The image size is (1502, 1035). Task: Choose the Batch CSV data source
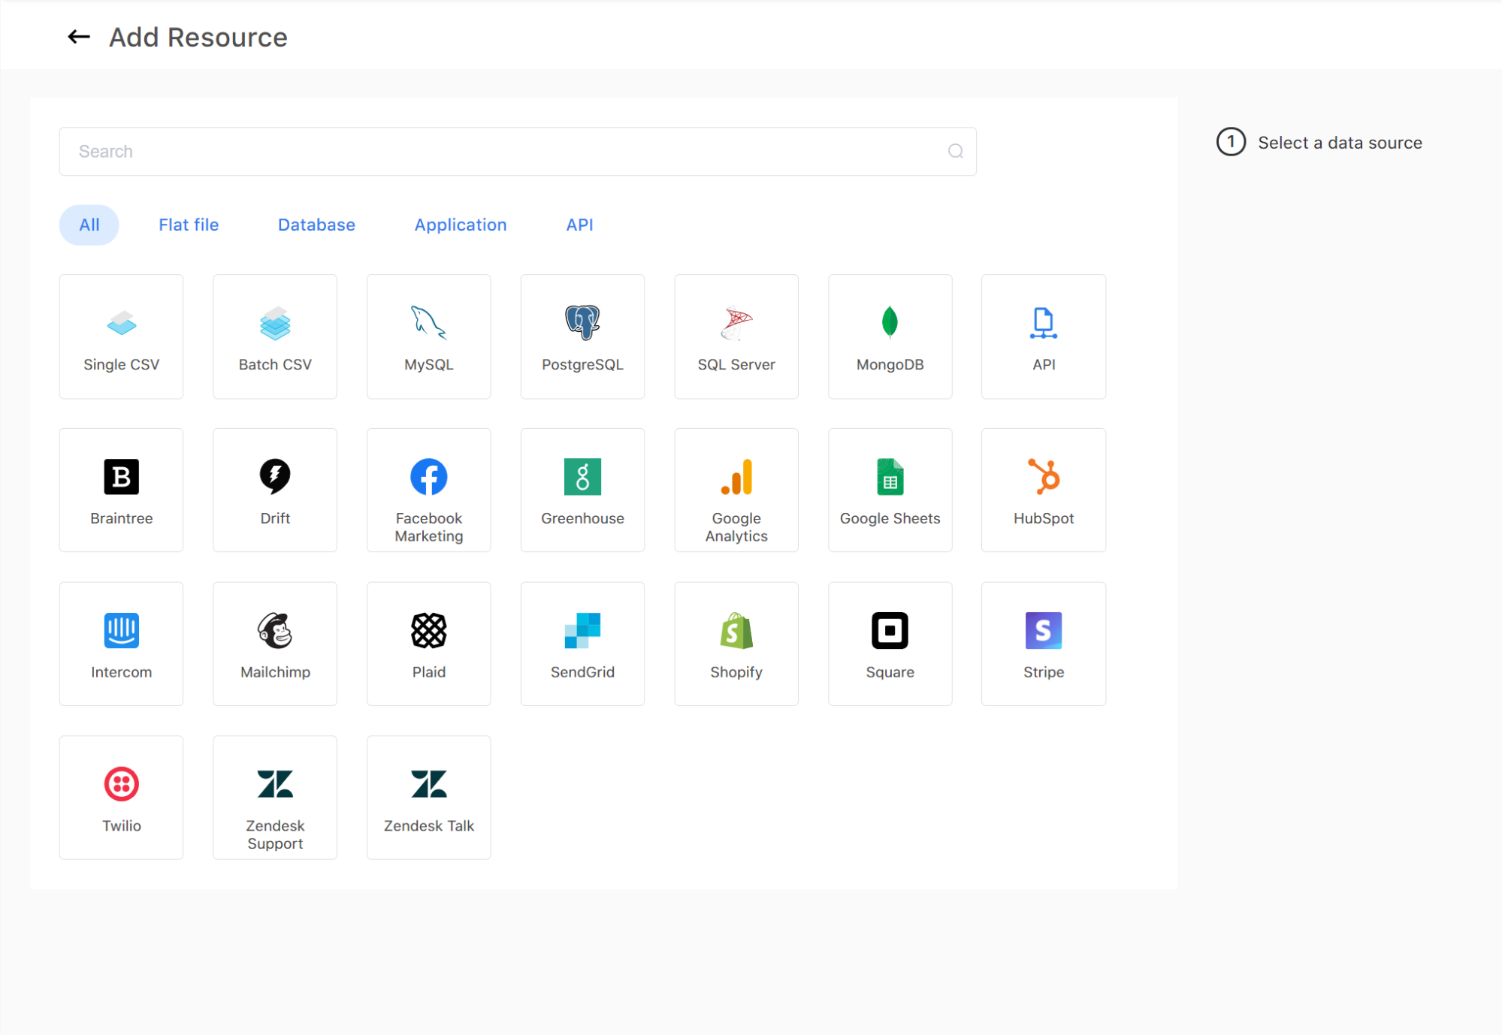tap(275, 336)
